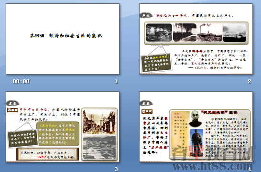Image resolution: width=261 pixels, height=172 pixels.
Task: Click slide number 3 label
Action: coord(116,169)
